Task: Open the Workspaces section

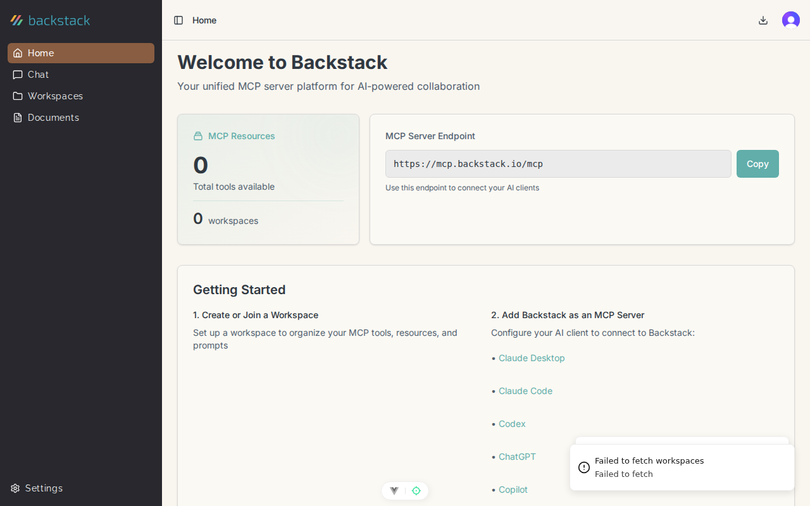Action: (55, 96)
